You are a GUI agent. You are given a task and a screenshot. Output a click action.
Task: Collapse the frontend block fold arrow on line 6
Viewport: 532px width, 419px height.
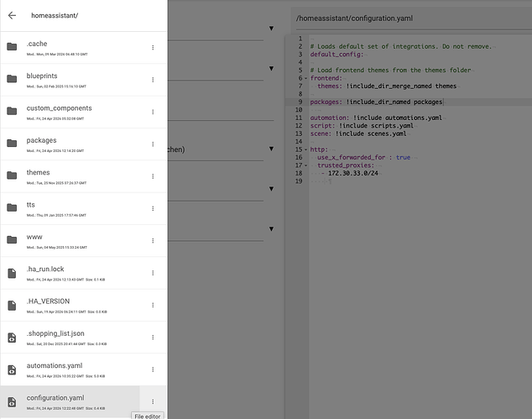[x=305, y=78]
